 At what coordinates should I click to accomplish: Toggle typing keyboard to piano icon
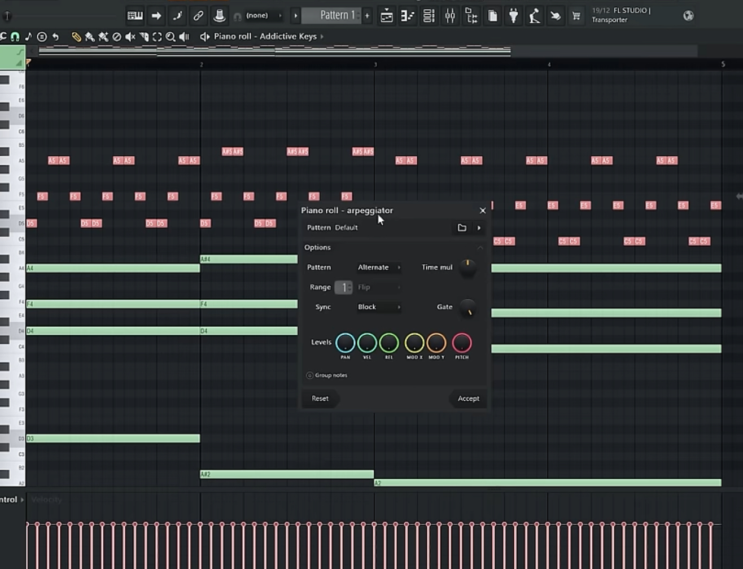click(135, 16)
